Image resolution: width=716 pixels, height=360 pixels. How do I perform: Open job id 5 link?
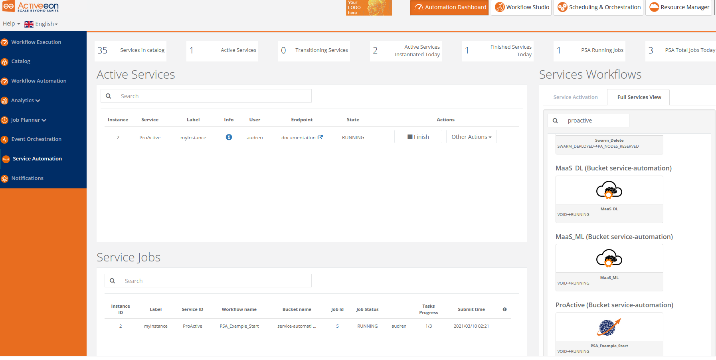337,326
